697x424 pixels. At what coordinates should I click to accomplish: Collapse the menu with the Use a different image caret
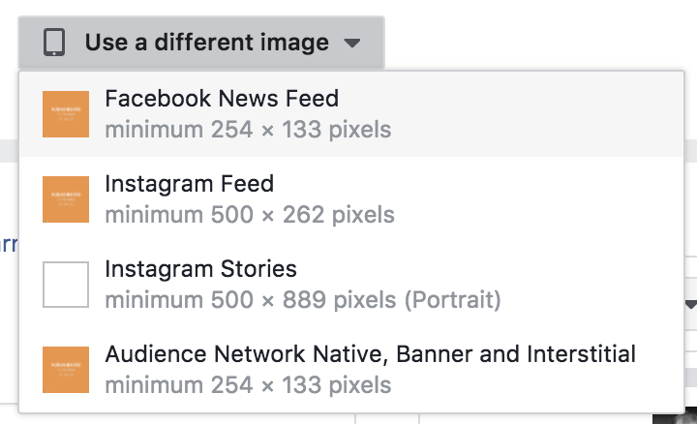(352, 44)
